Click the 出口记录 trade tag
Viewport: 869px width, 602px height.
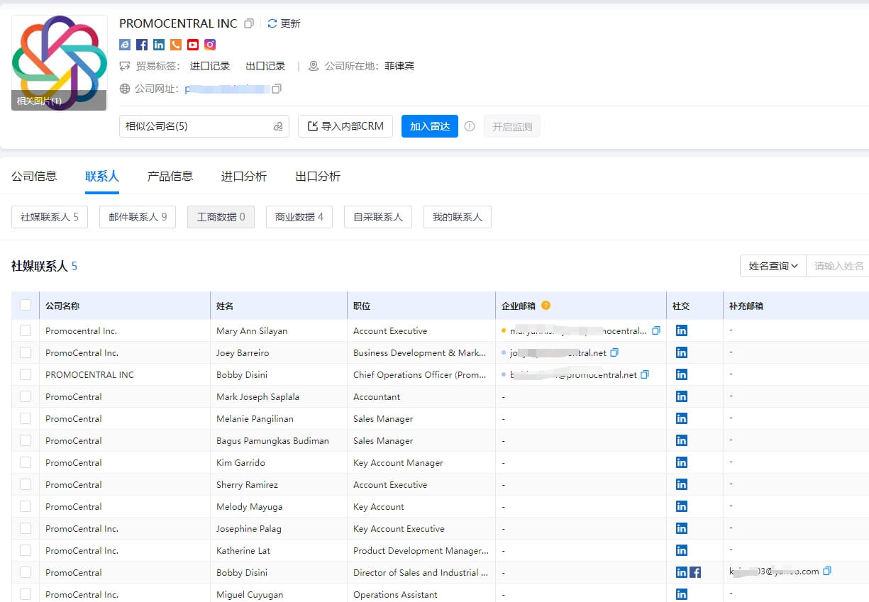tap(265, 66)
